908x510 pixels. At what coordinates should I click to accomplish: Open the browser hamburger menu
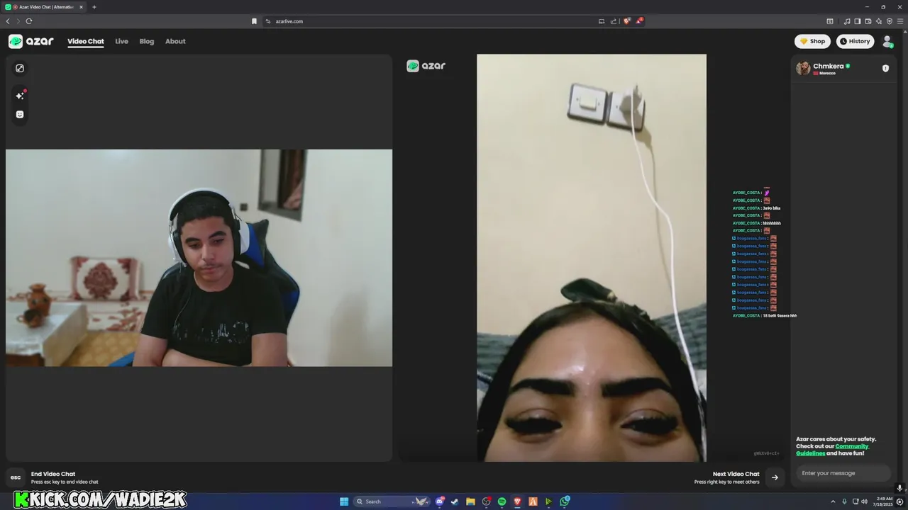point(900,21)
